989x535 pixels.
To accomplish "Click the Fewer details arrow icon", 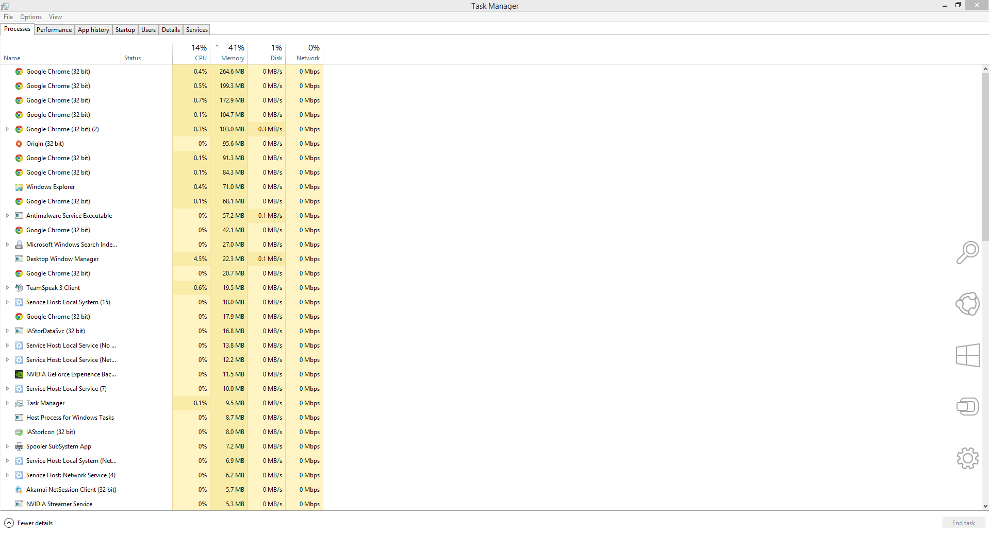I will click(9, 523).
